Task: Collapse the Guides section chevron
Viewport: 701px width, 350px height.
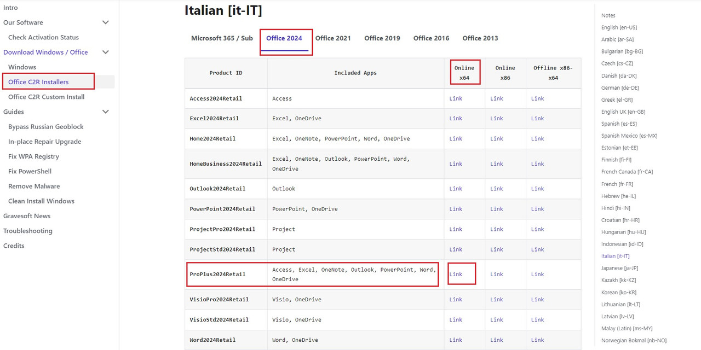Action: click(106, 112)
